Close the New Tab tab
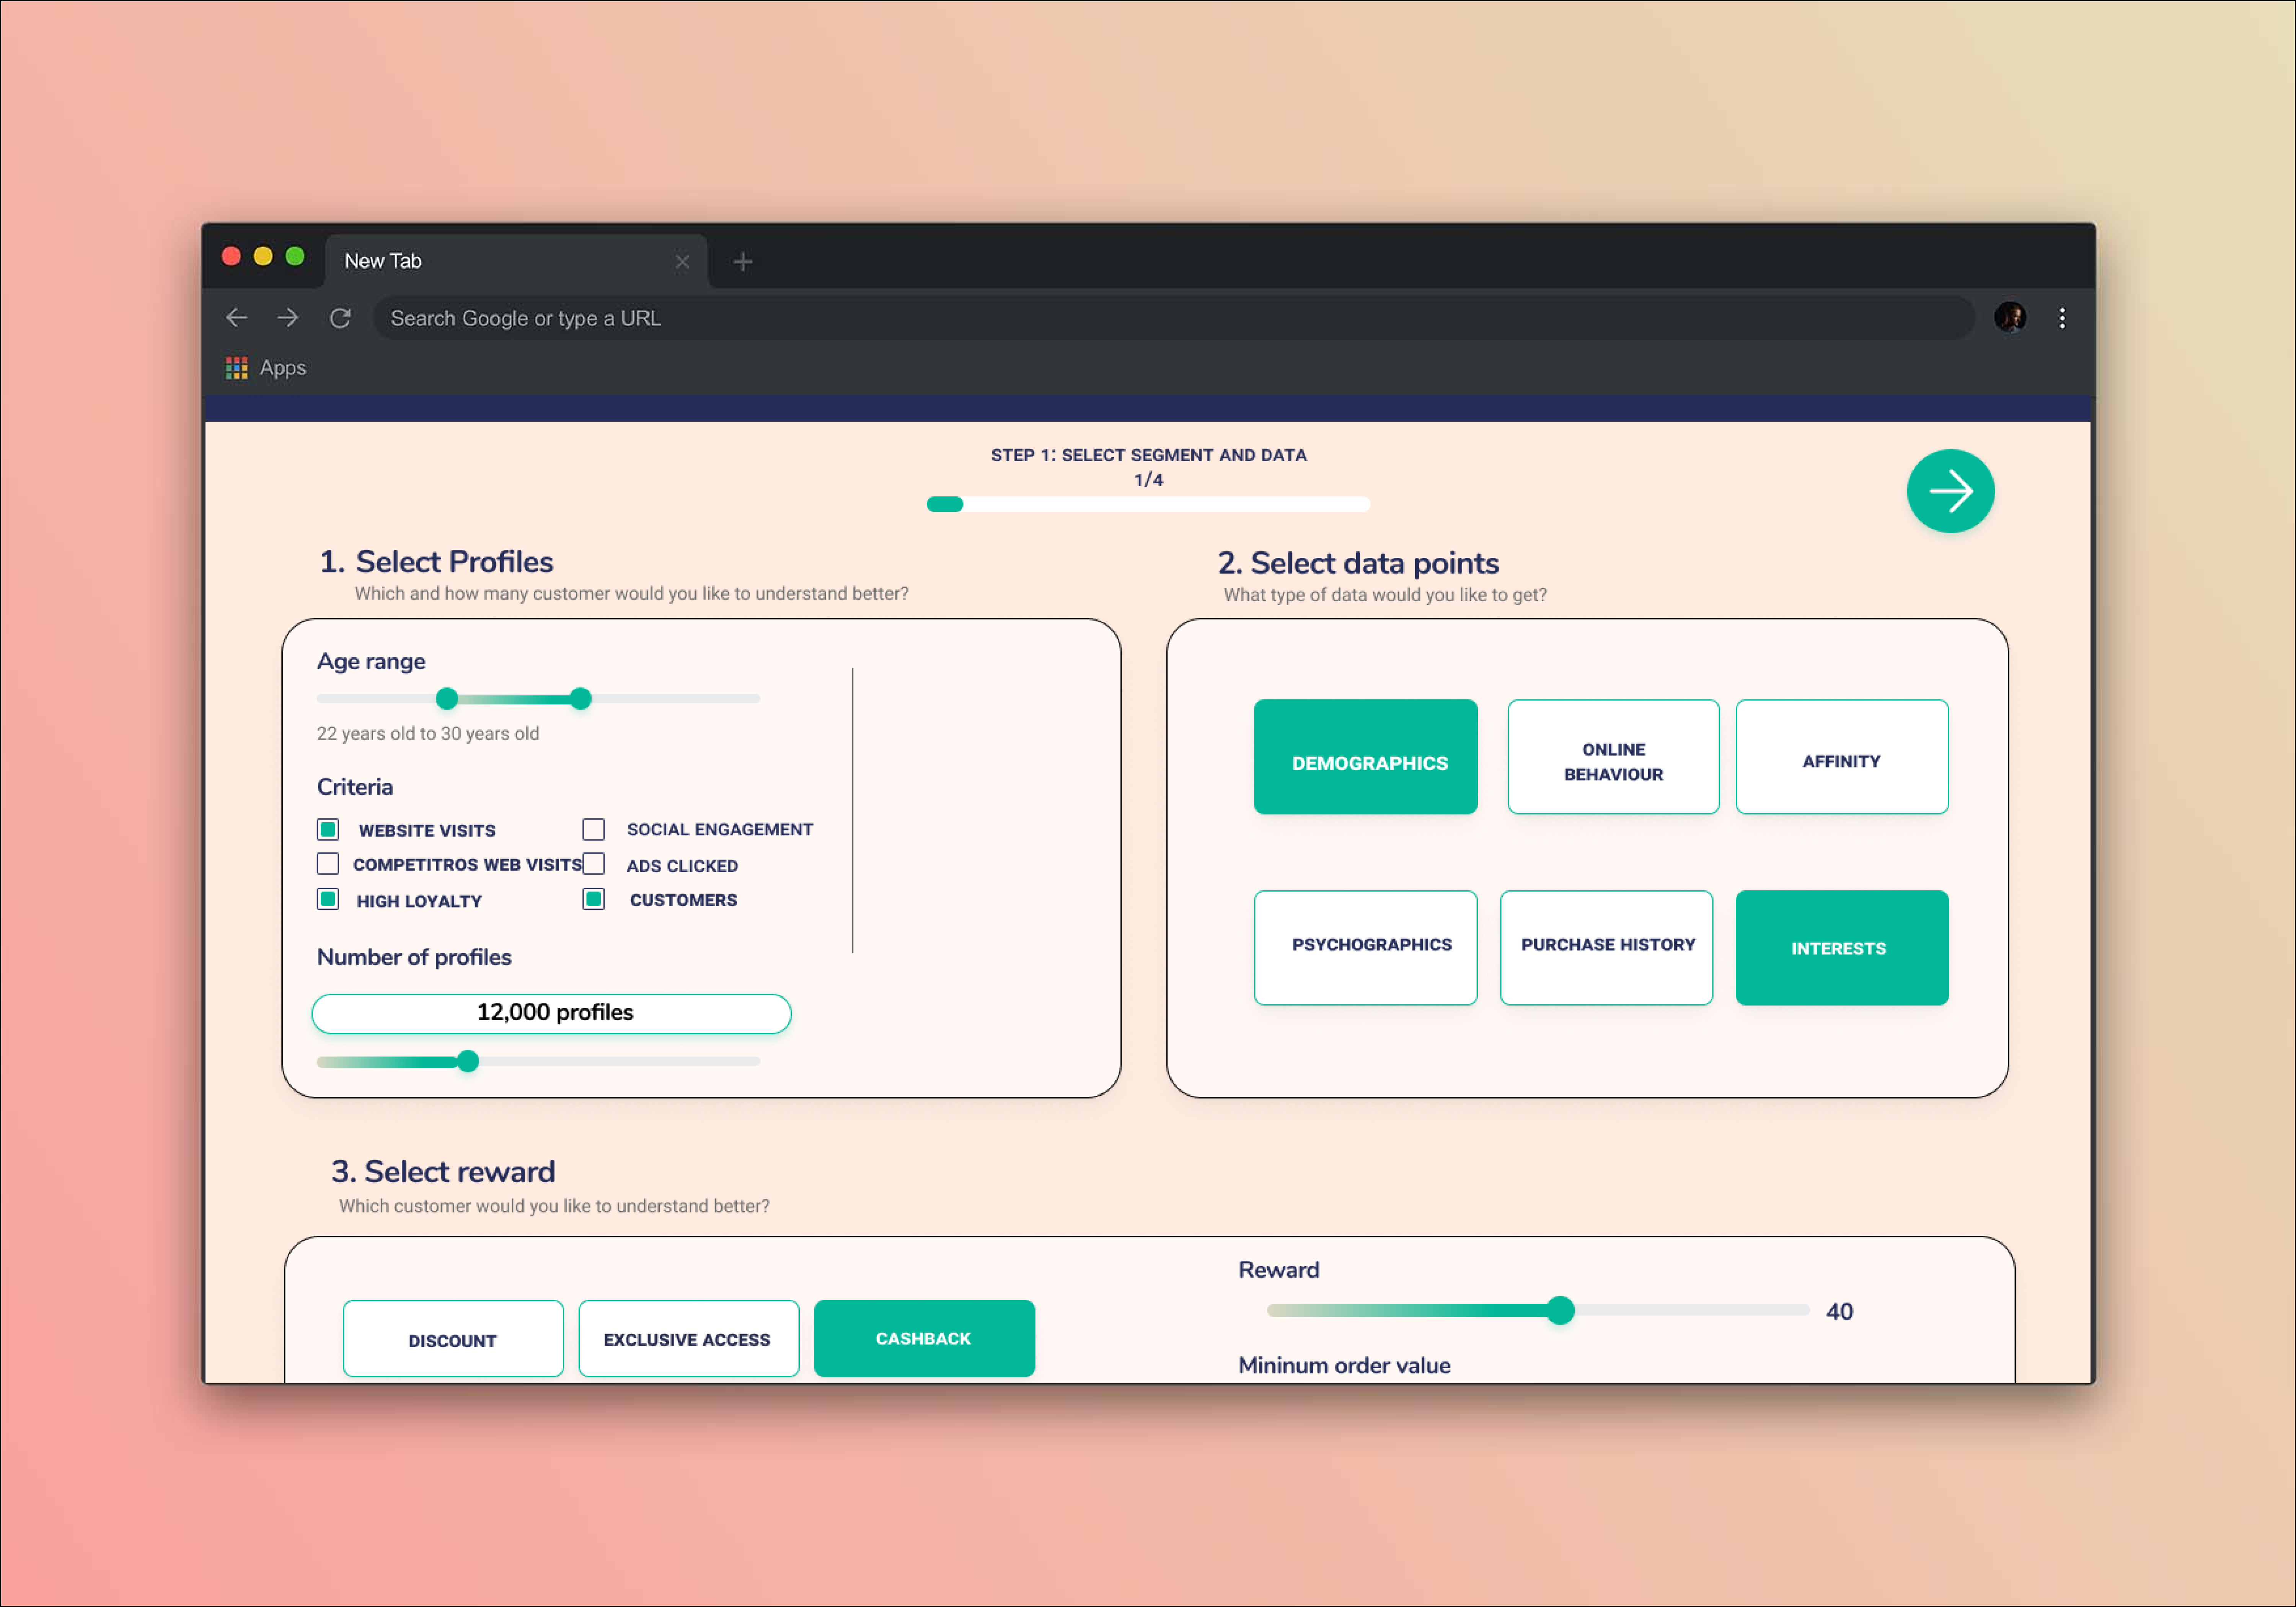Screen dimensions: 2296x1607 tap(682, 262)
